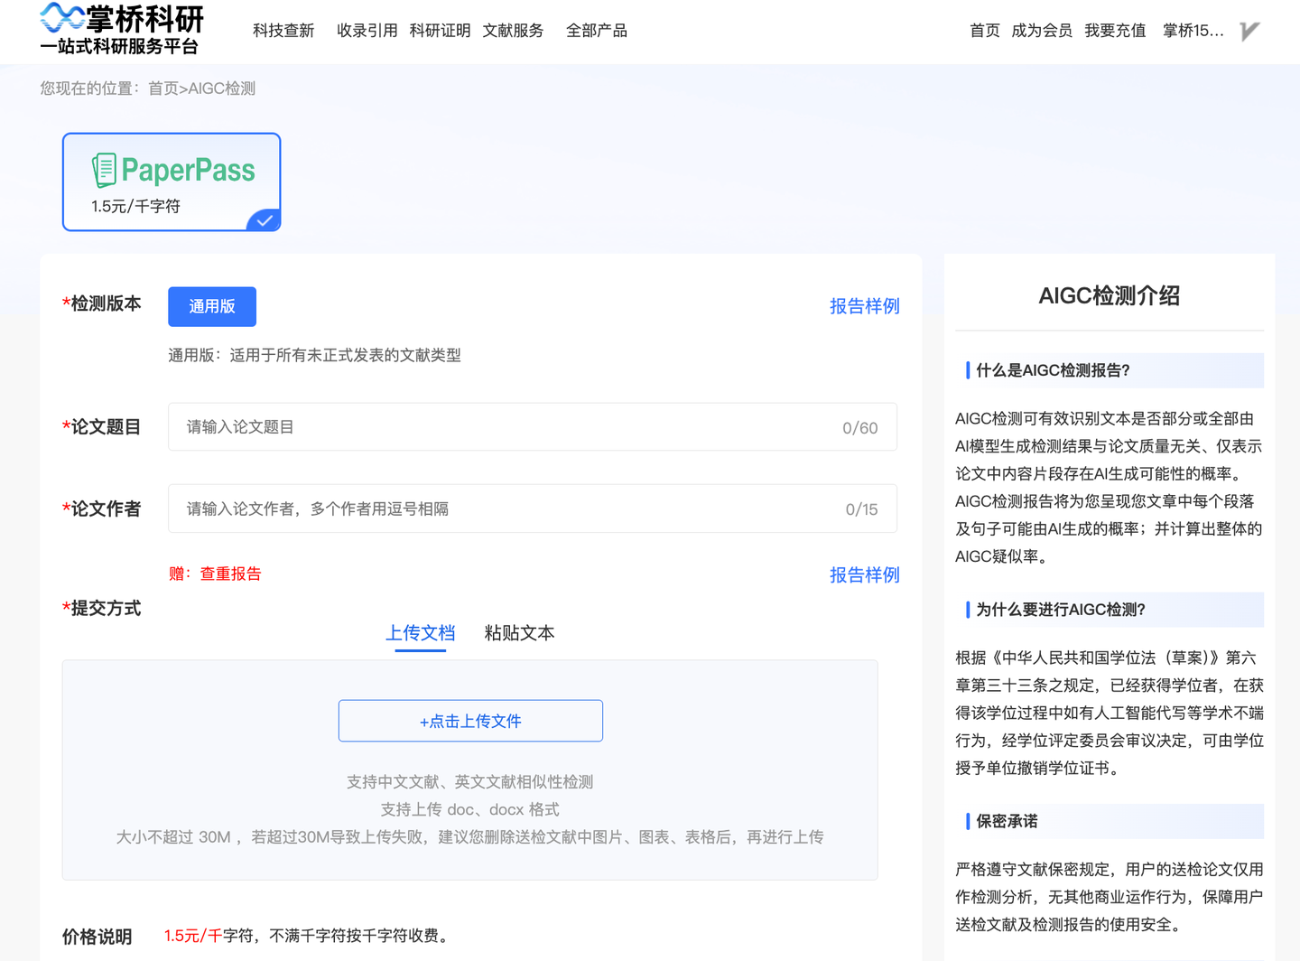
Task: Click the +点击上传文件 upload button
Action: [x=469, y=721]
